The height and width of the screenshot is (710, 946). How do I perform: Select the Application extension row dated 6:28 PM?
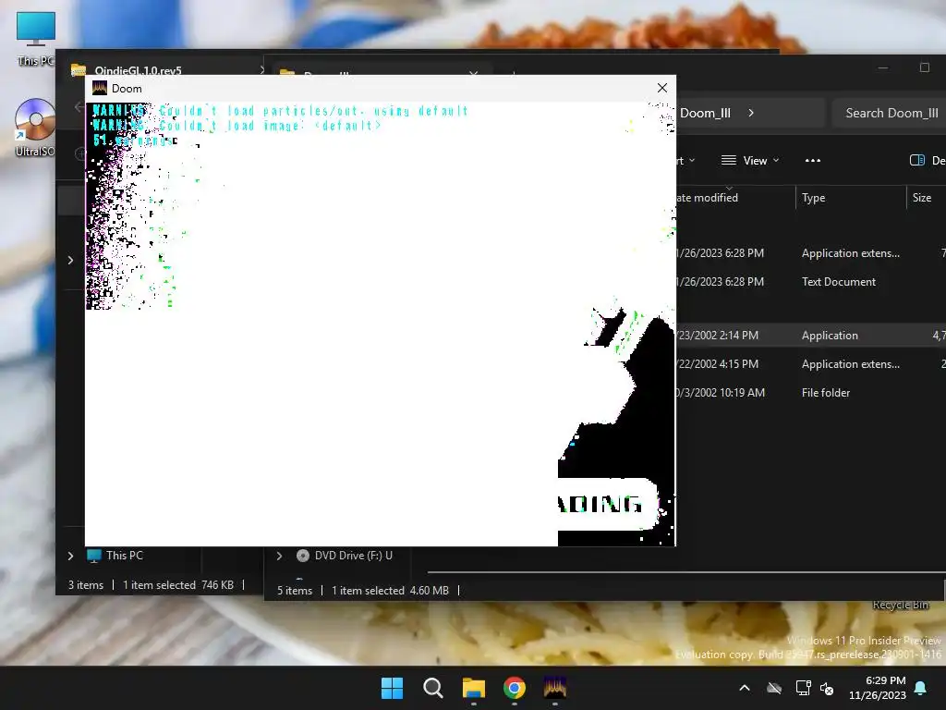[810, 253]
